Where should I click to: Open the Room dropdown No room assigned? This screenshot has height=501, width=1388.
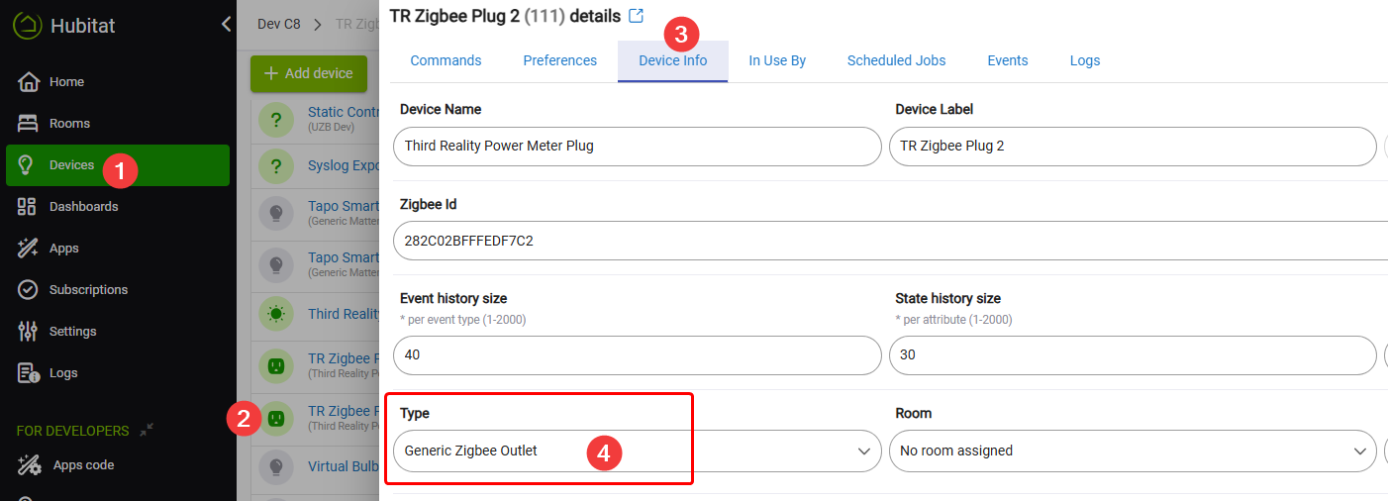tap(1133, 451)
